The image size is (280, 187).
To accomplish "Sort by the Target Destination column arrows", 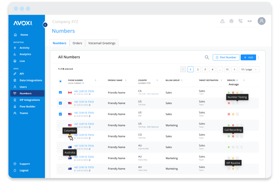I will click(221, 80).
